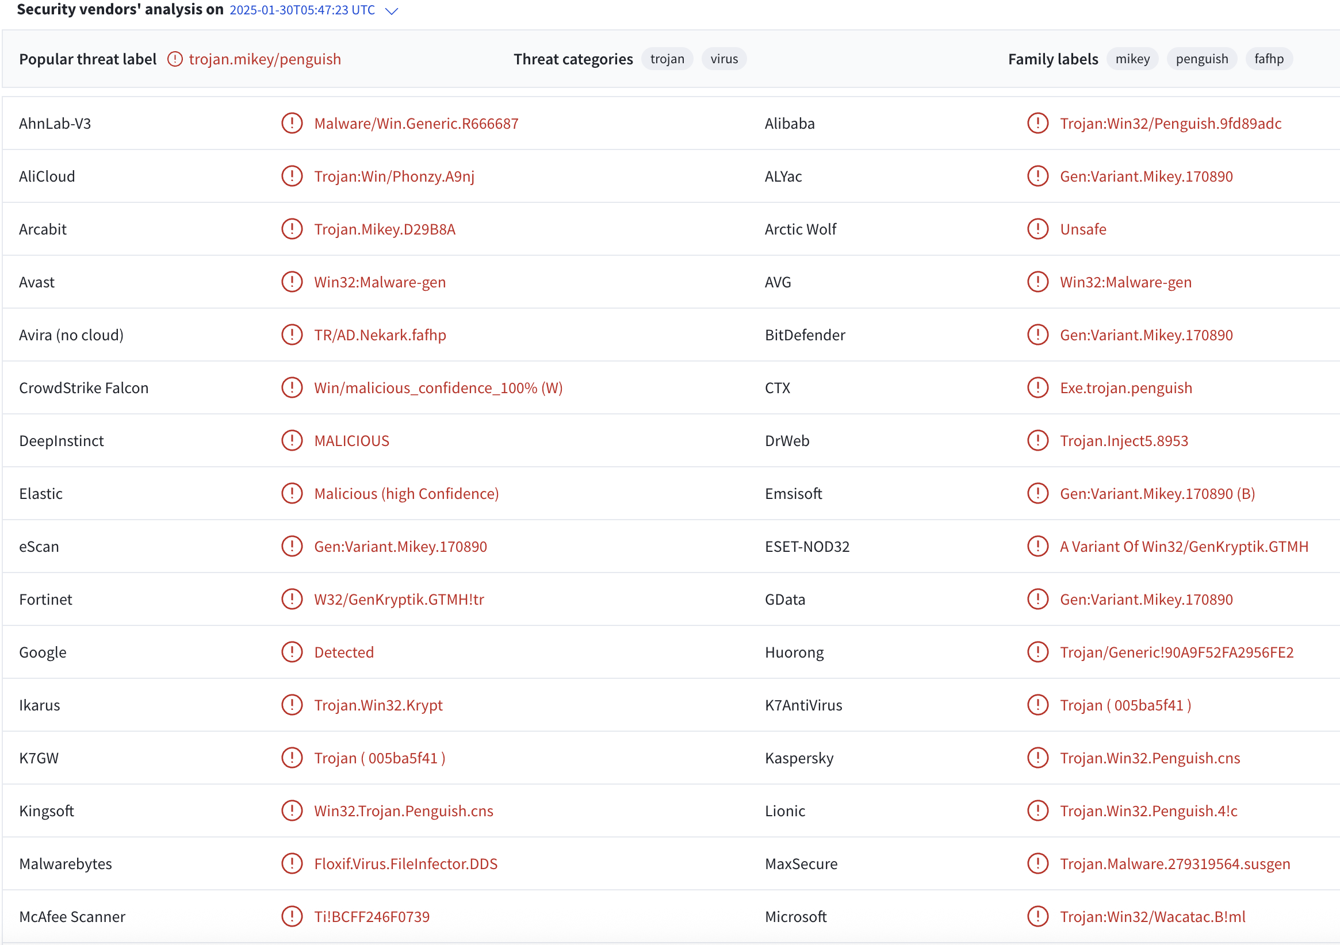Click the alert icon in the DeepInstinct row
The height and width of the screenshot is (945, 1340).
coord(292,440)
